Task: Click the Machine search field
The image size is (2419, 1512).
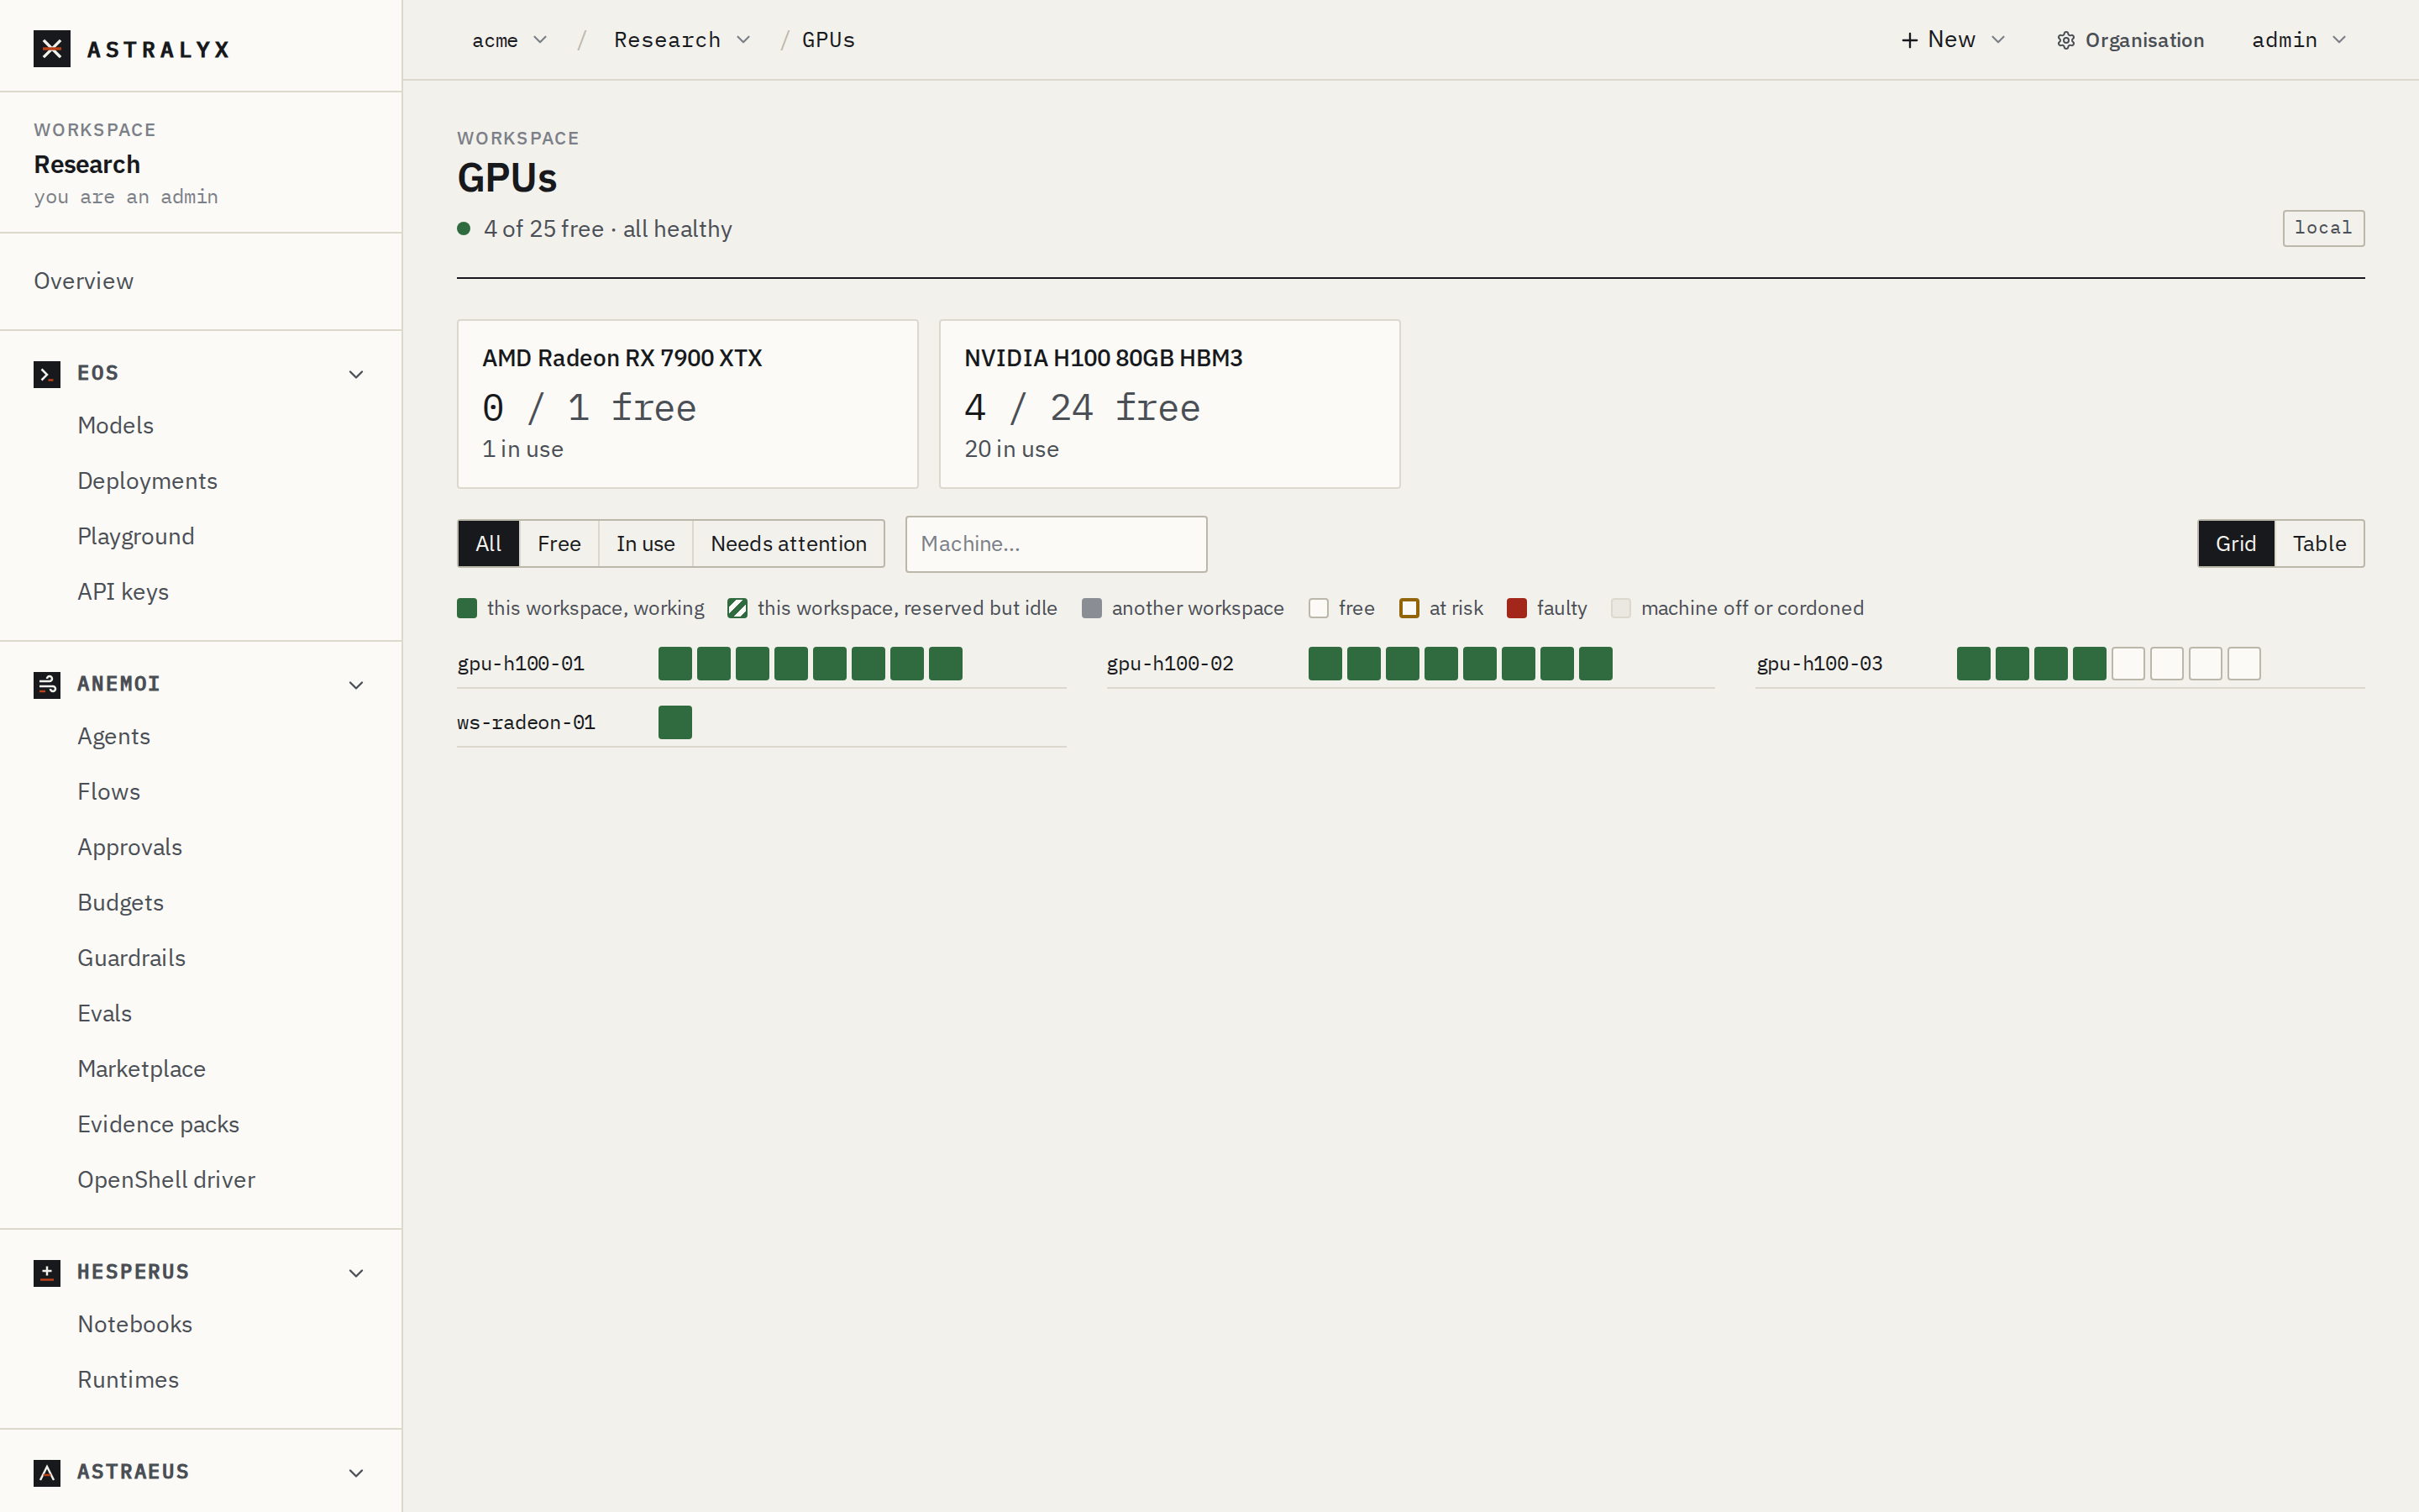Action: pos(1056,544)
